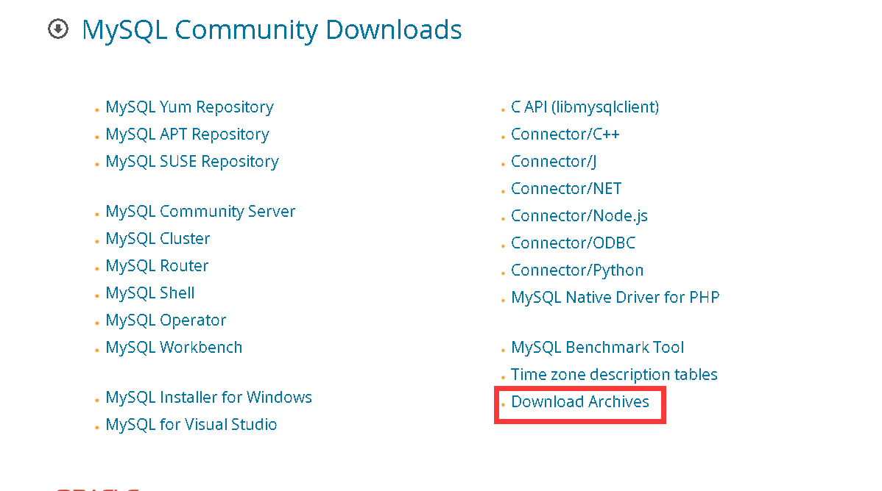Open Connector/Node.js downloads
Screen dimensions: 882x491
pos(579,215)
